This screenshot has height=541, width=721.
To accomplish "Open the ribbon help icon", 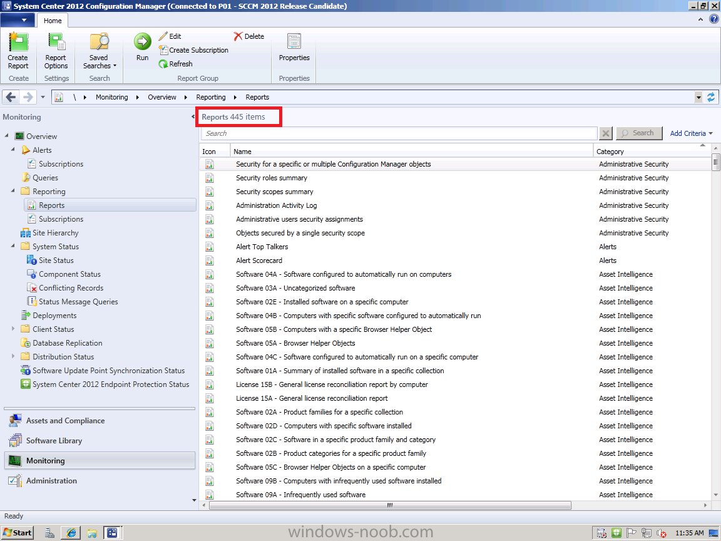I will tap(713, 19).
